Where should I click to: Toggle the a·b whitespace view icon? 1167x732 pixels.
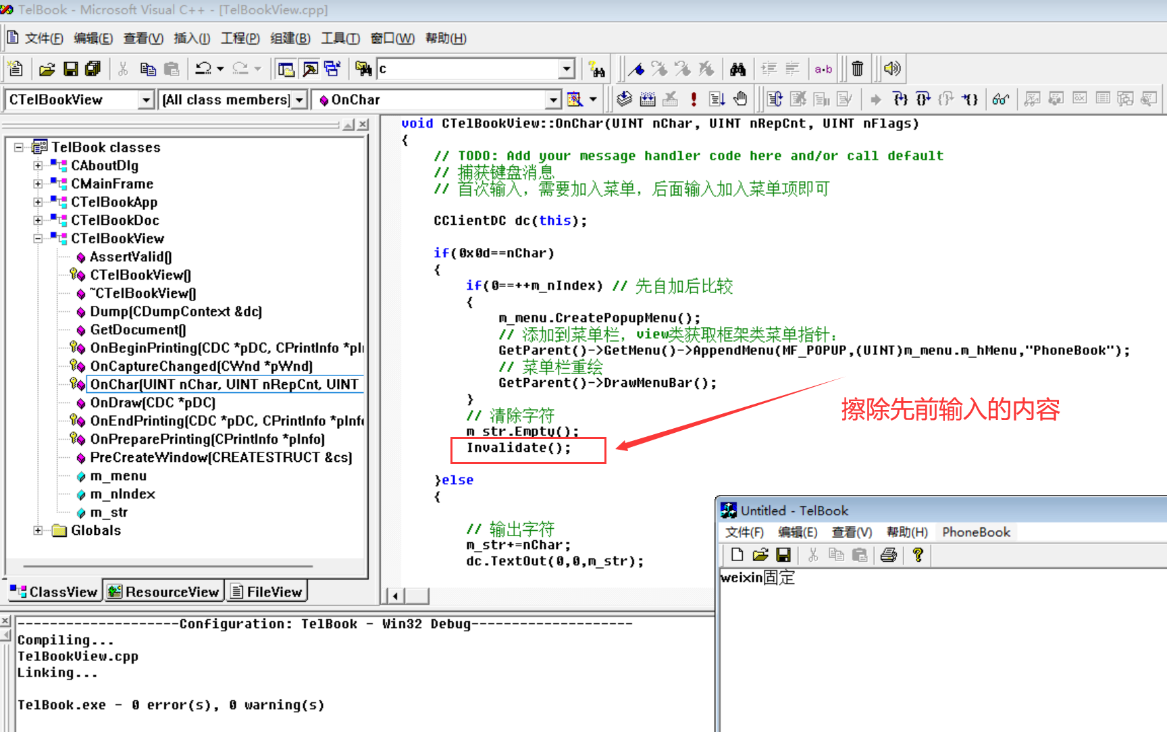823,68
